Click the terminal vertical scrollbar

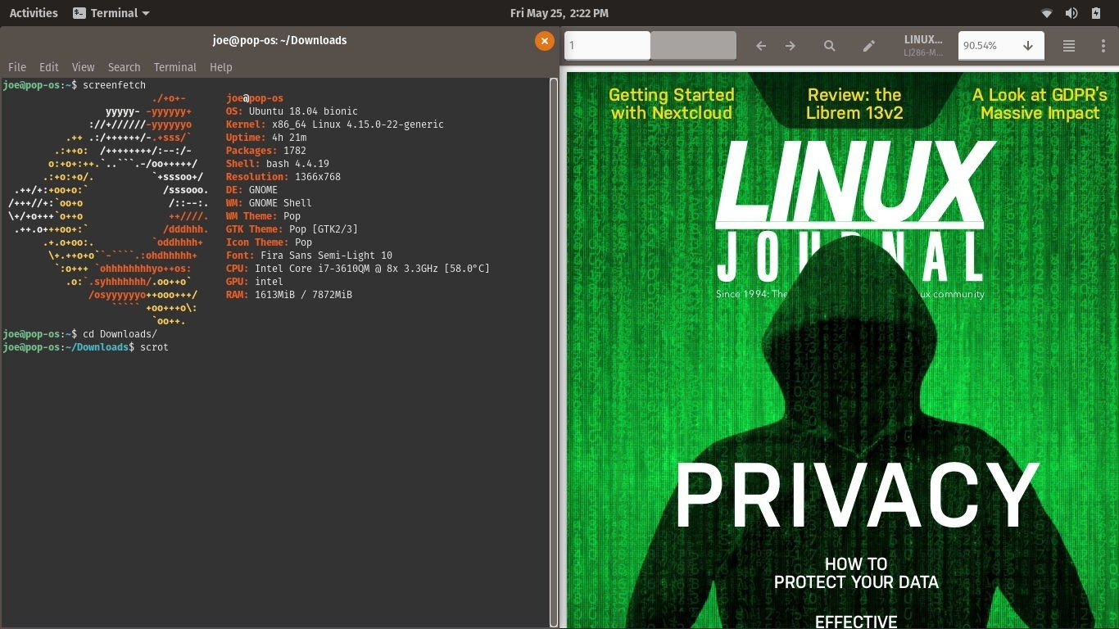click(554, 352)
